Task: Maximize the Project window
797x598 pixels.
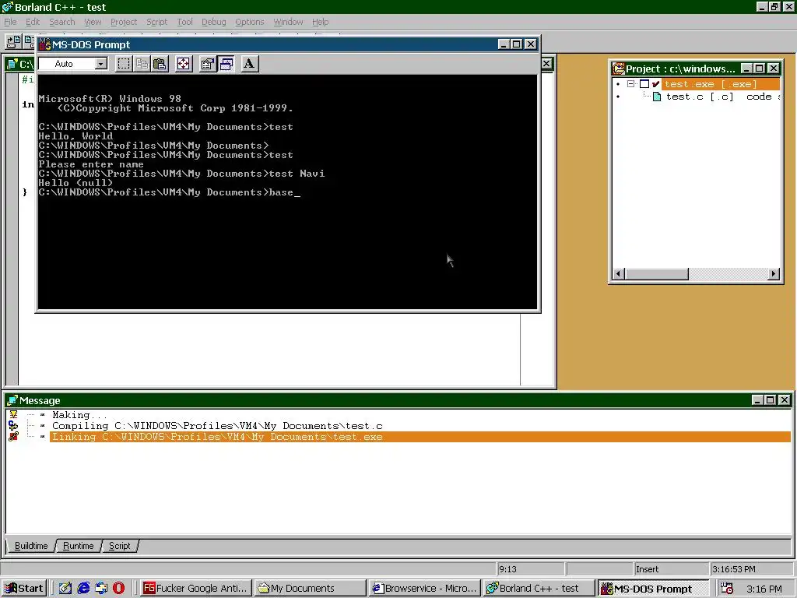Action: pyautogui.click(x=760, y=69)
